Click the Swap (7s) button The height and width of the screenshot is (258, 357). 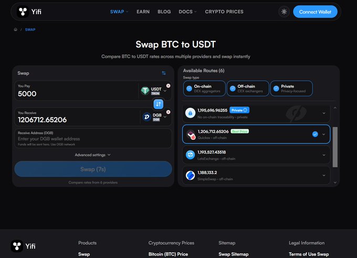93,169
